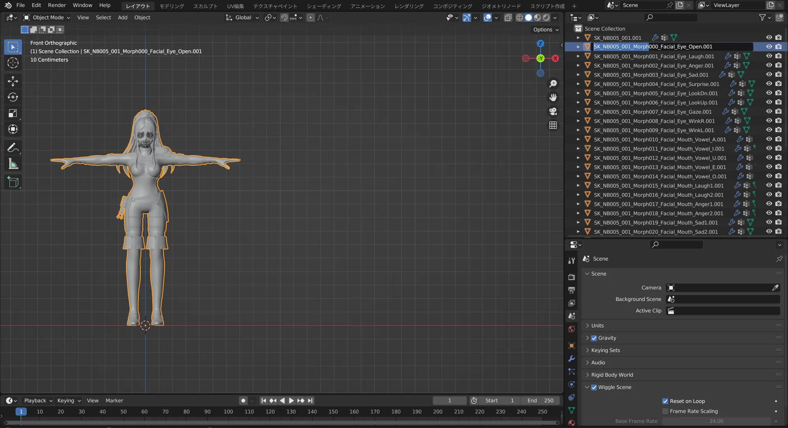Screen dimensions: 788x428
Task: Uncheck the Wiggle Scene checkbox
Action: 594,387
